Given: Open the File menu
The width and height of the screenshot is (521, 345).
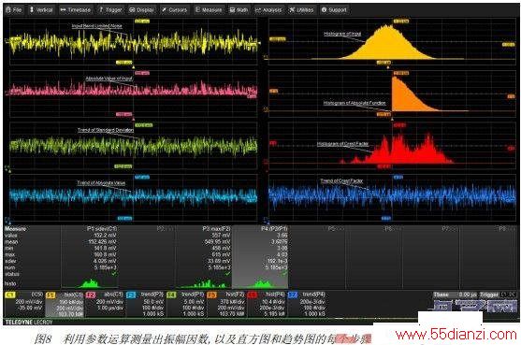Looking at the screenshot, I should (14, 9).
